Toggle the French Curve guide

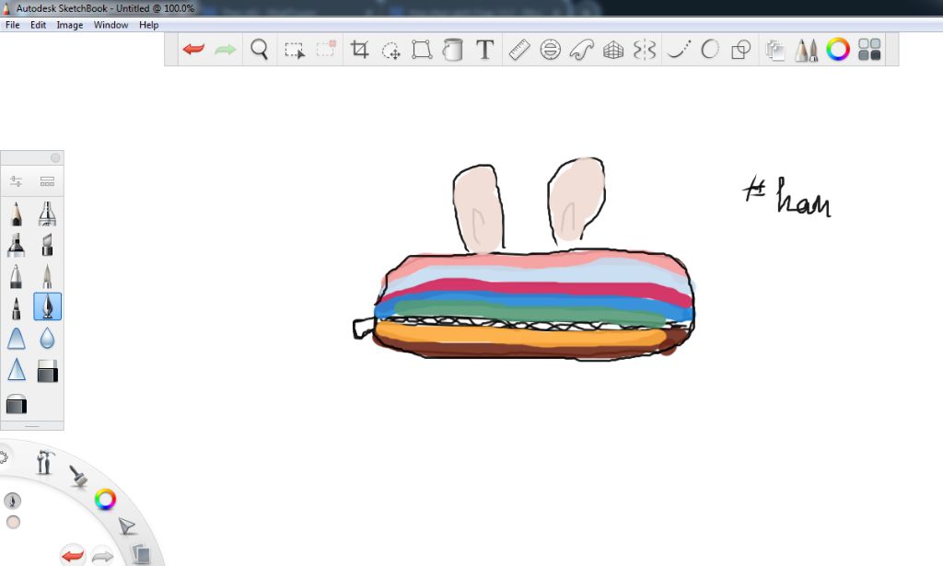point(582,50)
